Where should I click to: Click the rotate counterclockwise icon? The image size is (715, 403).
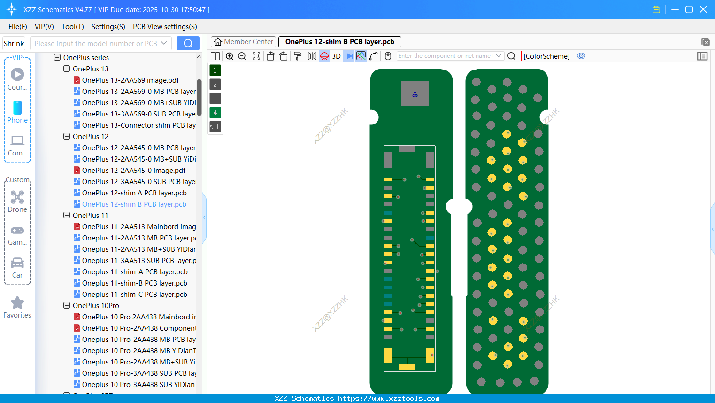pos(271,56)
